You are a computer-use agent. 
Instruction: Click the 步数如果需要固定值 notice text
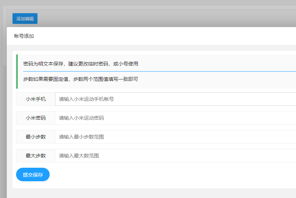coord(80,79)
